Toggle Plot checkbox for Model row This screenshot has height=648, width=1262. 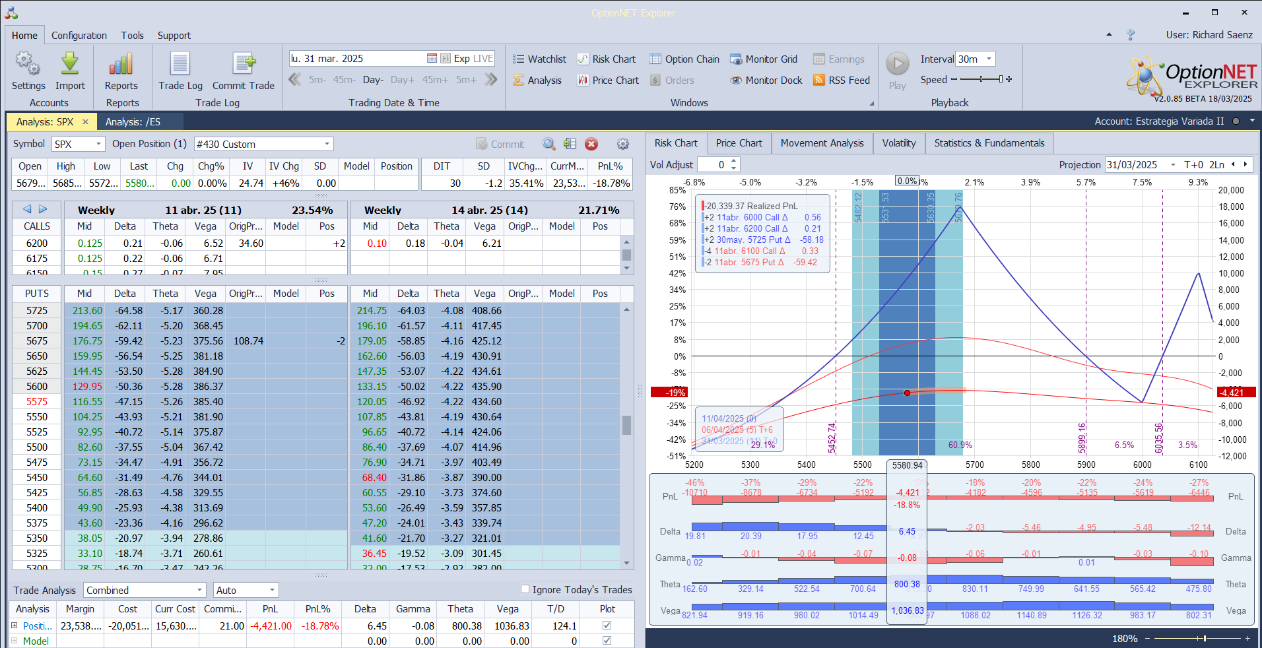607,641
